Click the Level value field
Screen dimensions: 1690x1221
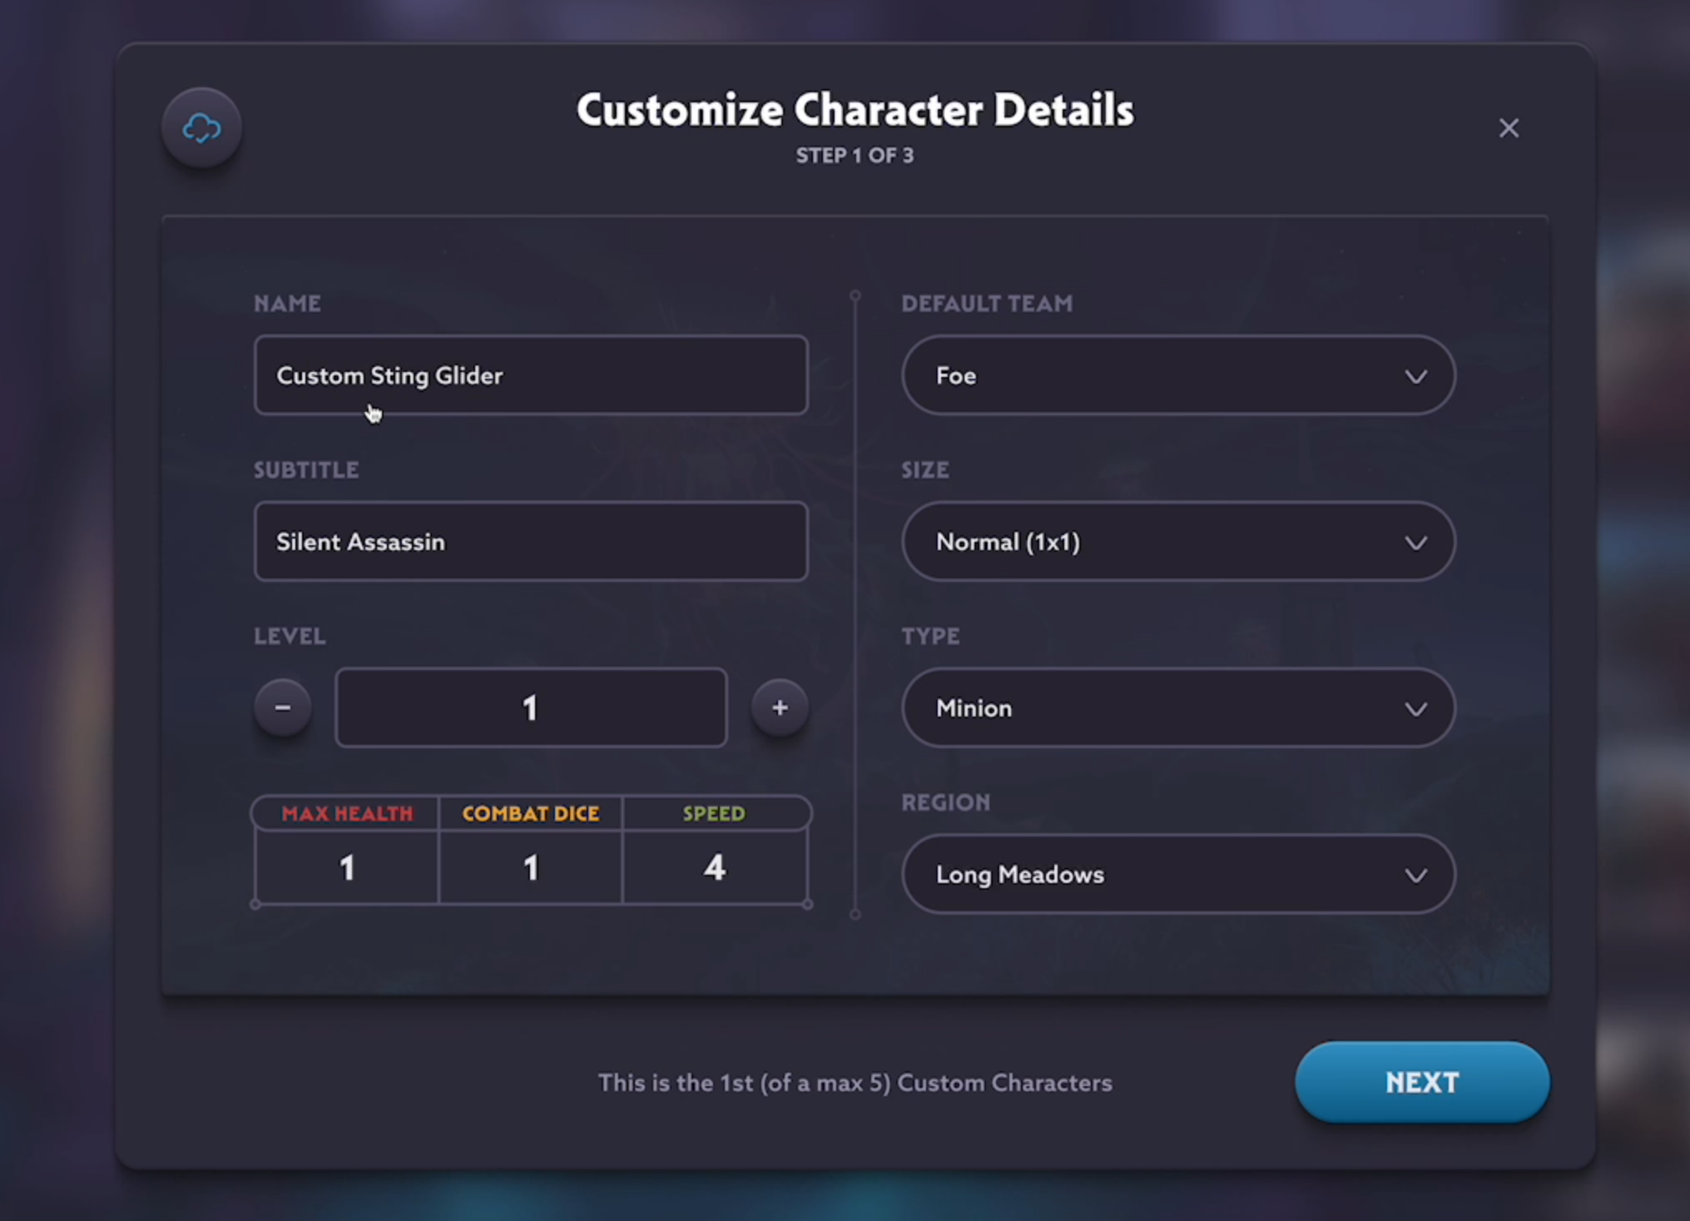click(530, 707)
